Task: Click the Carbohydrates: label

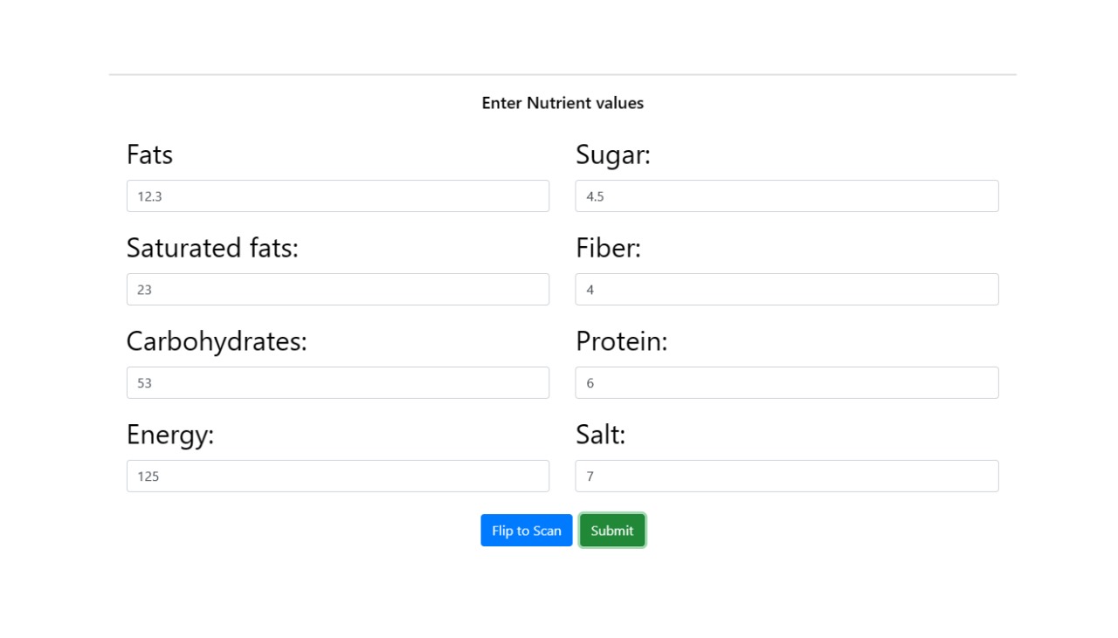Action: 217,342
